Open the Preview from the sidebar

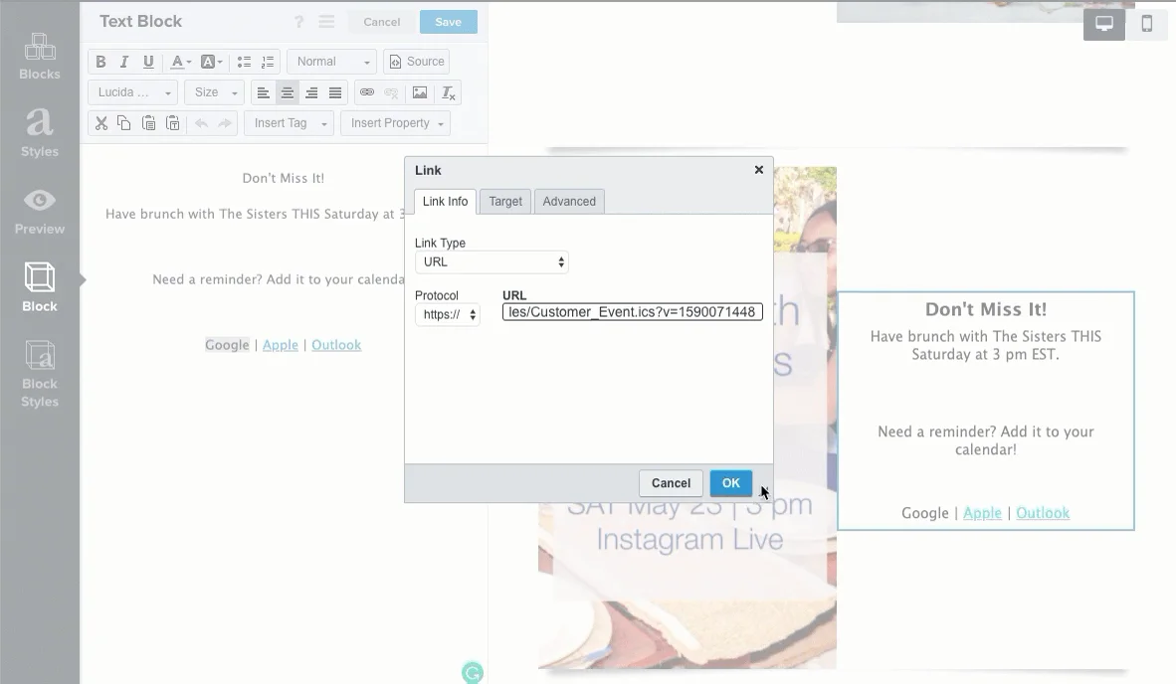pyautogui.click(x=40, y=212)
